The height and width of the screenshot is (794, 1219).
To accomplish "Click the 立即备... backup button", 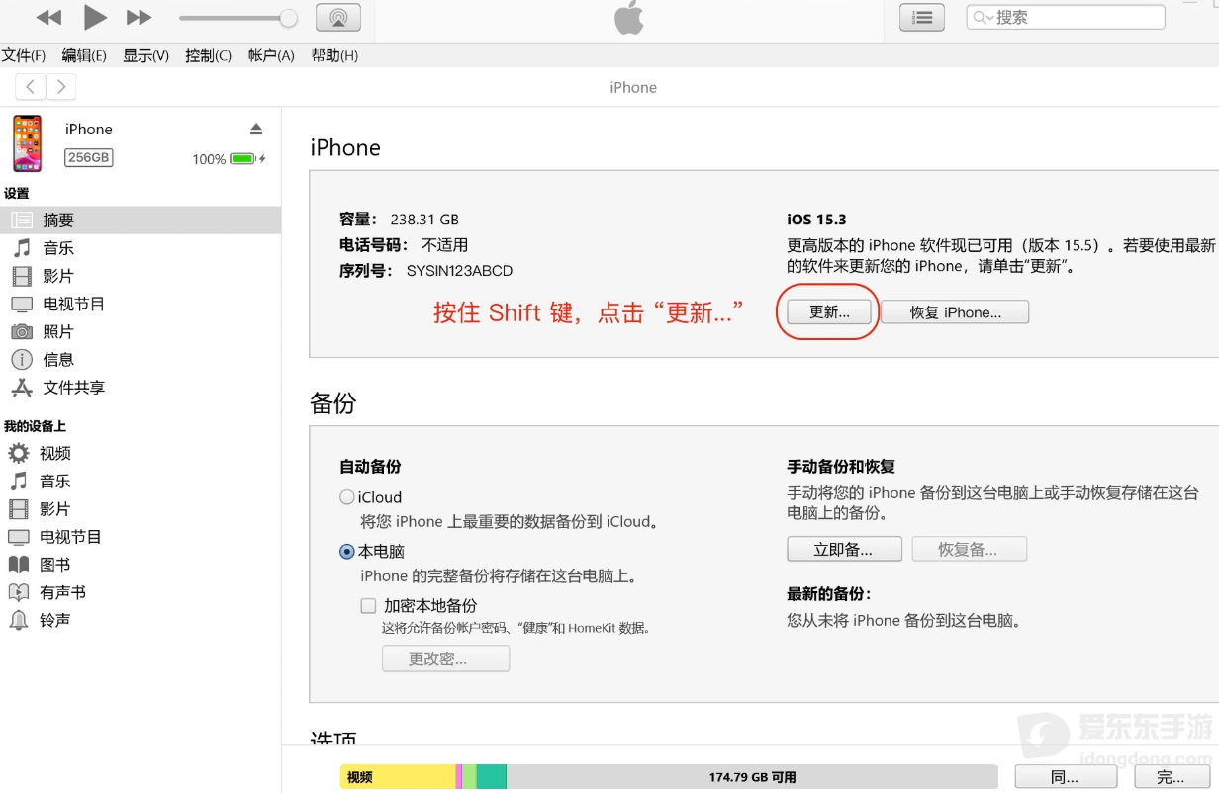I will [844, 549].
